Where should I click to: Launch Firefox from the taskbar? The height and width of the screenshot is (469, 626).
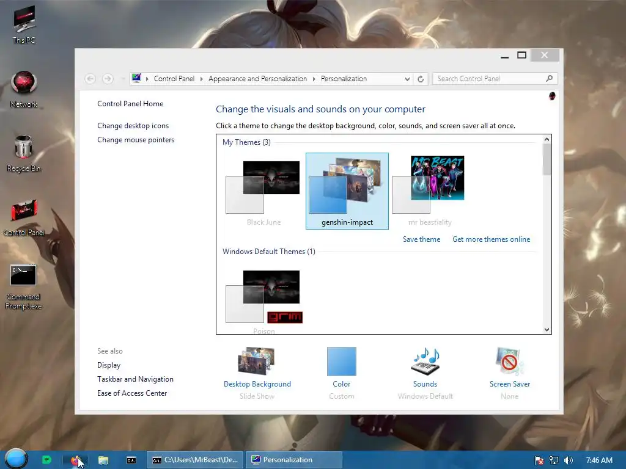pos(75,460)
